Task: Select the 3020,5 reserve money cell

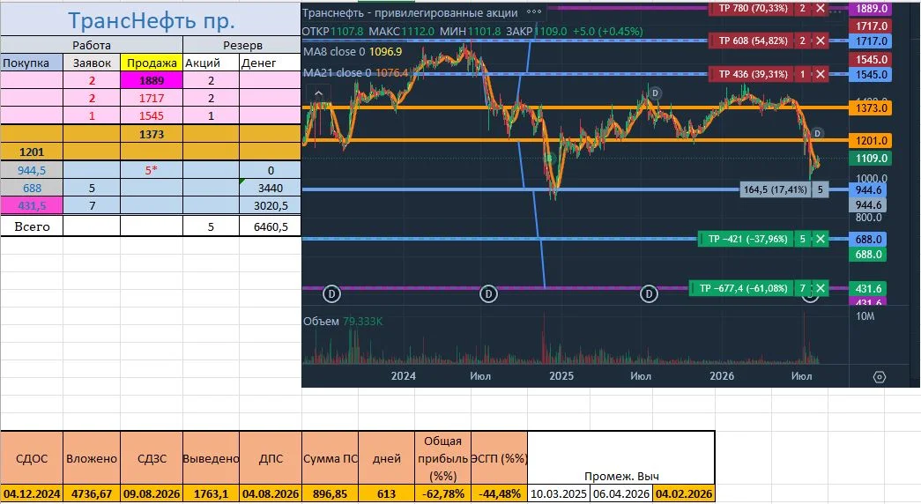Action: click(271, 205)
